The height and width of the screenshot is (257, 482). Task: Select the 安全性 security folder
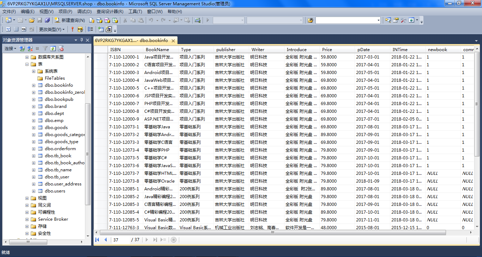(x=44, y=233)
